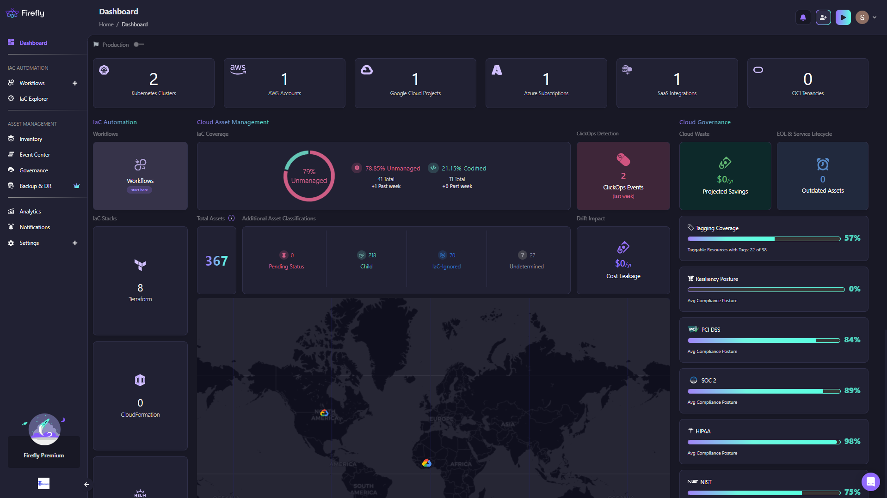Click the 78.85% Unmanaged alert icon

click(357, 168)
